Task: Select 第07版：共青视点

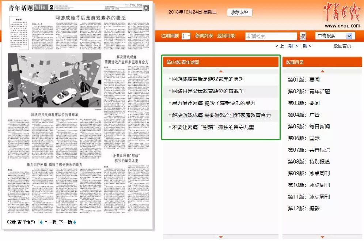Action: [x=309, y=150]
